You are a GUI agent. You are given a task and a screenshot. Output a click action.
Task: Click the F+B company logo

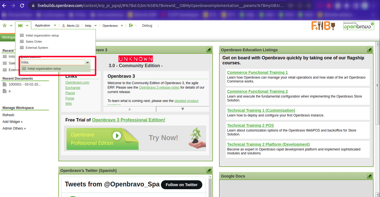[x=323, y=26]
